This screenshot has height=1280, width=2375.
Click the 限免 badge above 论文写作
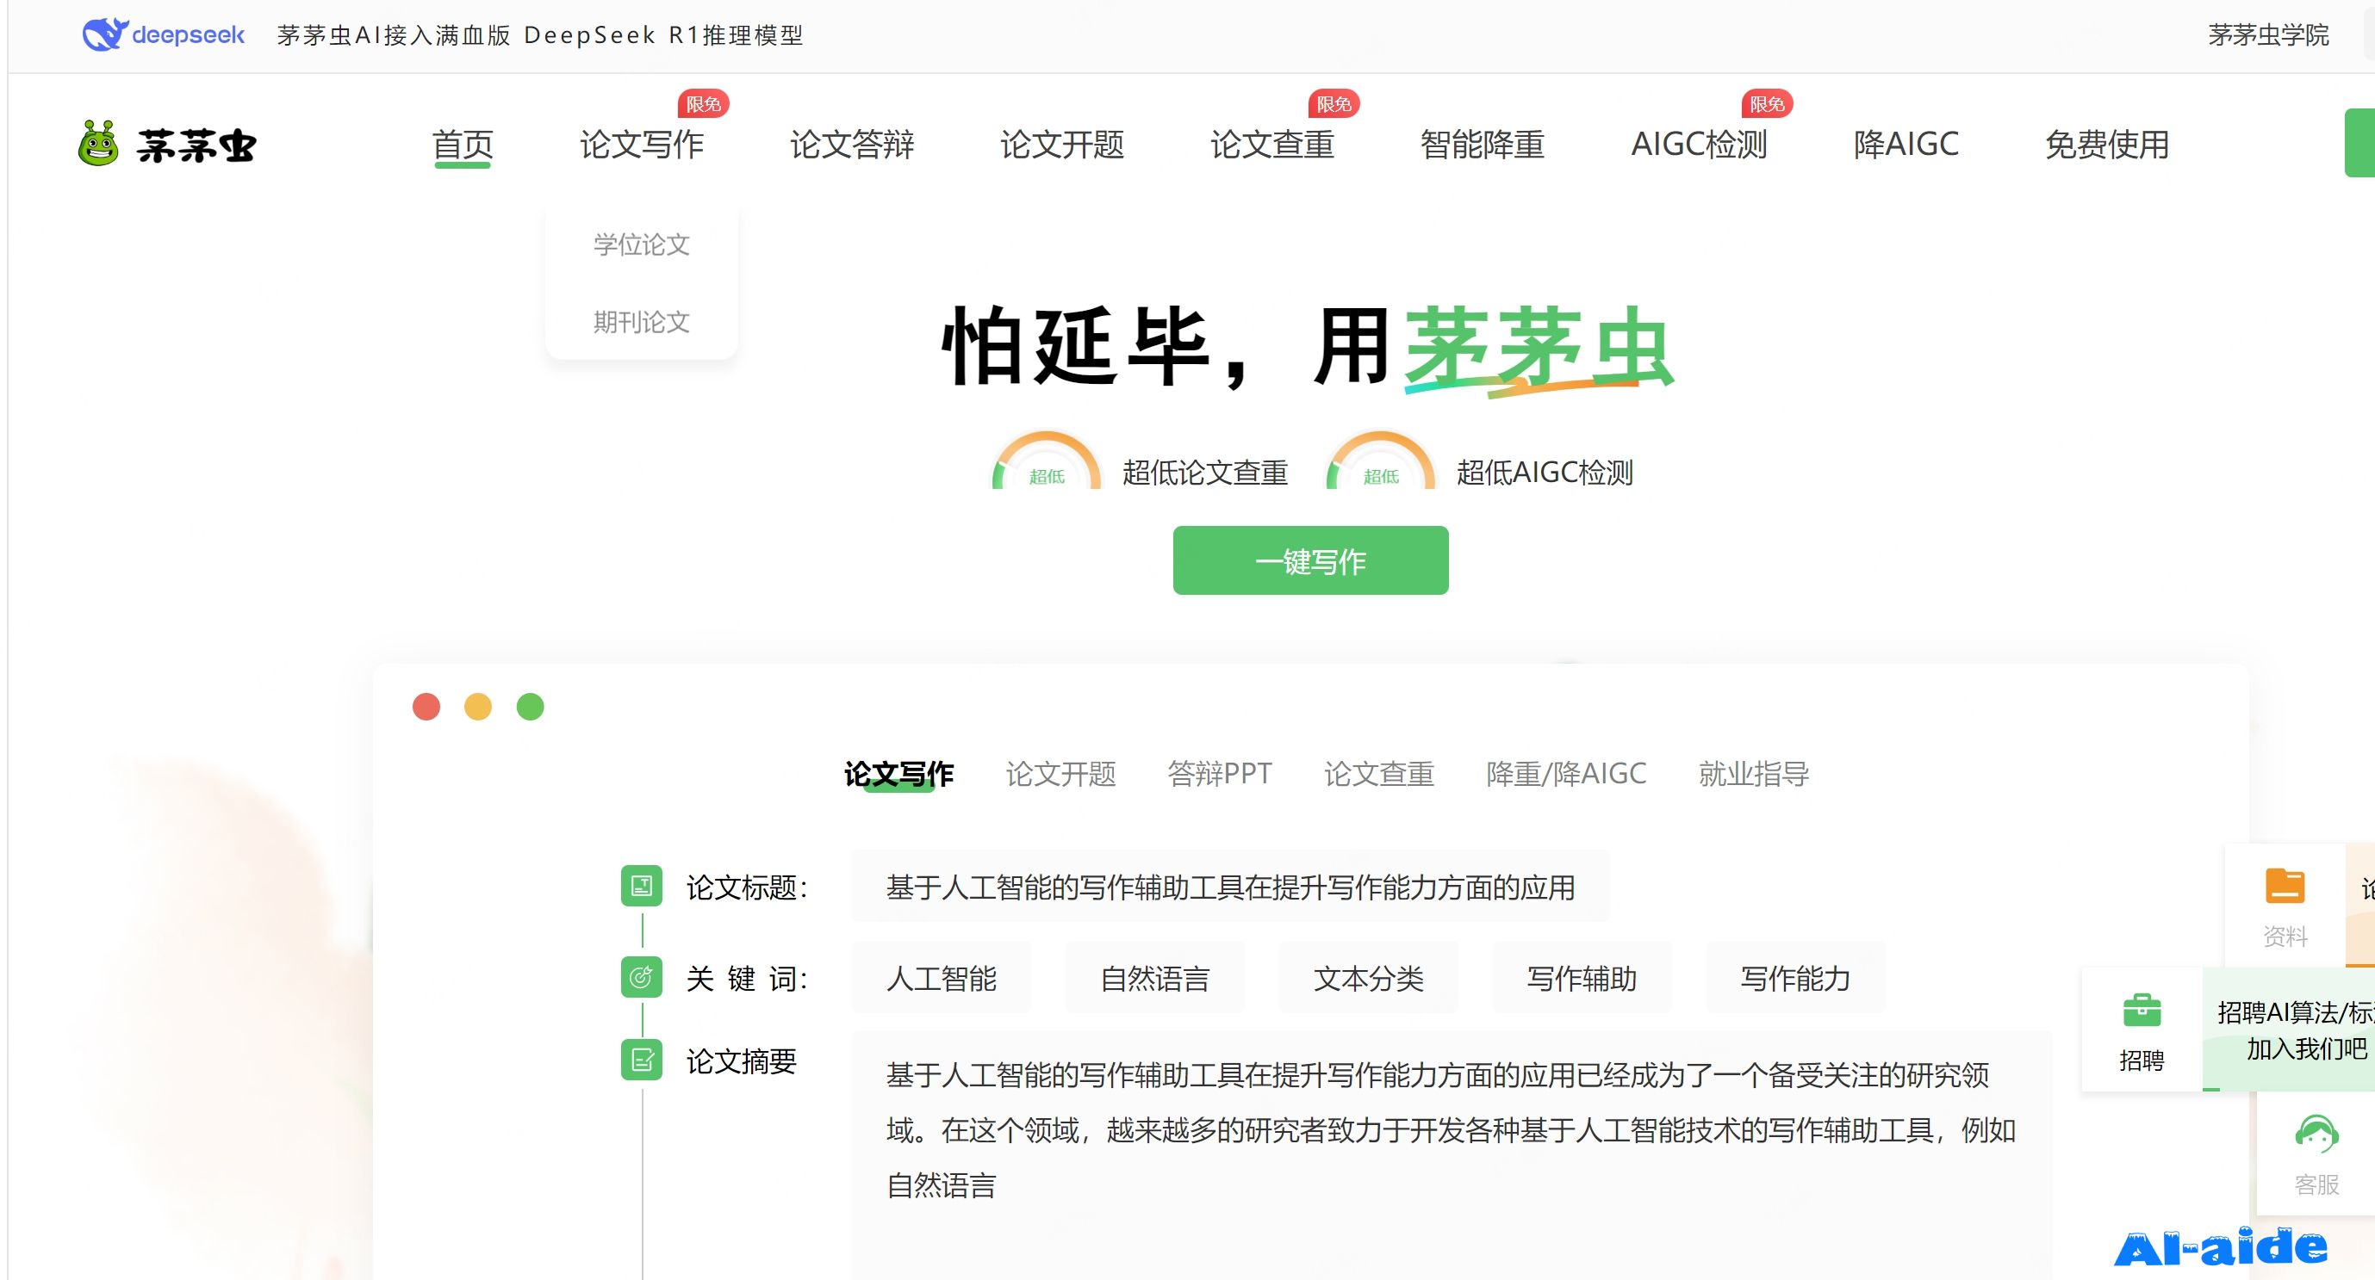[704, 104]
